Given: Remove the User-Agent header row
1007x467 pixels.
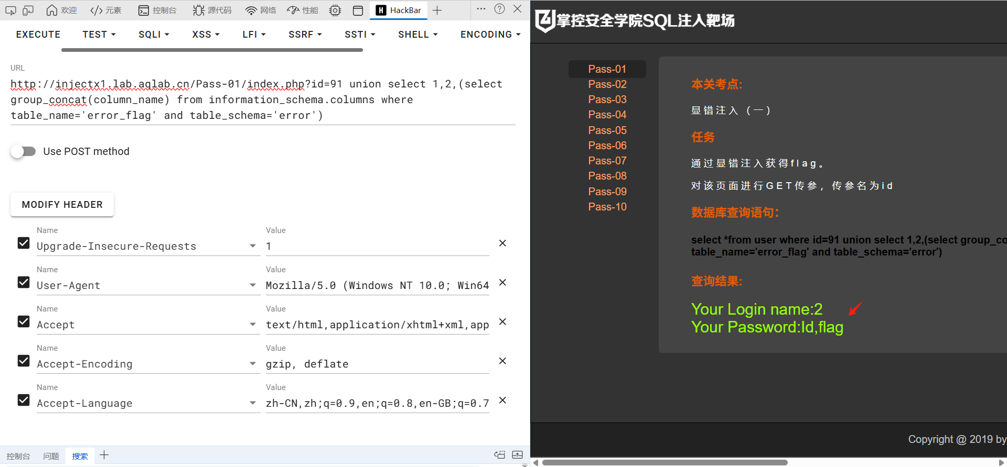Looking at the screenshot, I should [x=502, y=282].
